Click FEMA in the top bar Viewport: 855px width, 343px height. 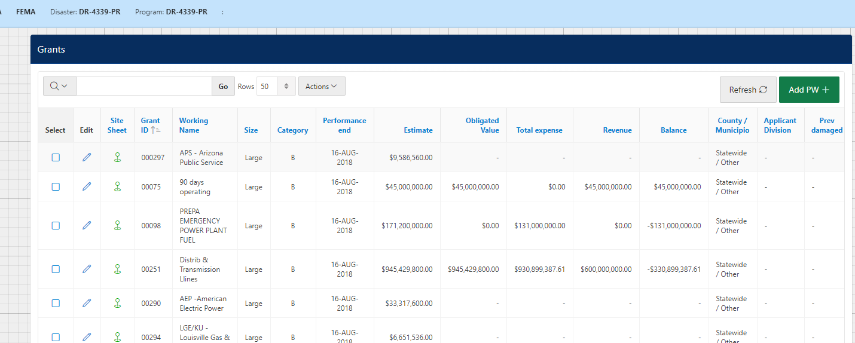(x=26, y=12)
